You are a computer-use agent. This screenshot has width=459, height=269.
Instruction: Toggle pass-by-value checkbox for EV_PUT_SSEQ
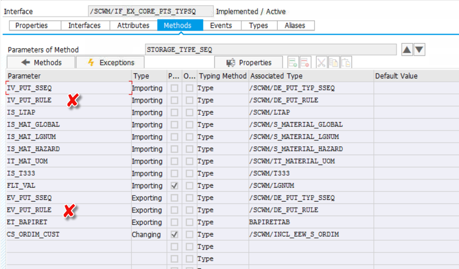174,198
